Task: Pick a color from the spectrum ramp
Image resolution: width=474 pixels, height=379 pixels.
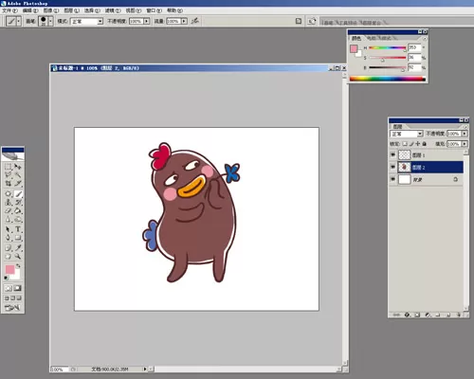Action: coord(388,79)
